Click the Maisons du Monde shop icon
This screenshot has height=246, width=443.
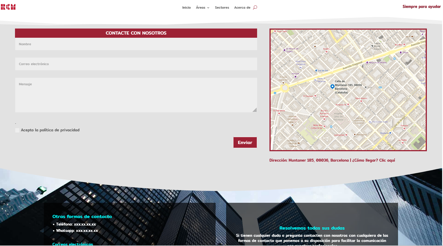[x=367, y=63]
